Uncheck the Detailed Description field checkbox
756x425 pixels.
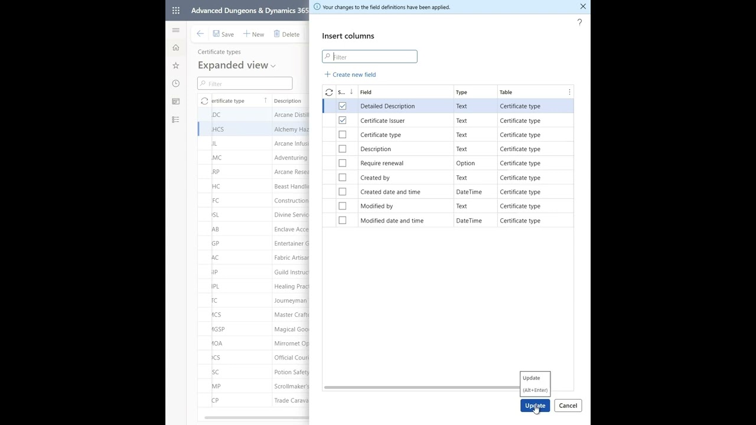[343, 106]
